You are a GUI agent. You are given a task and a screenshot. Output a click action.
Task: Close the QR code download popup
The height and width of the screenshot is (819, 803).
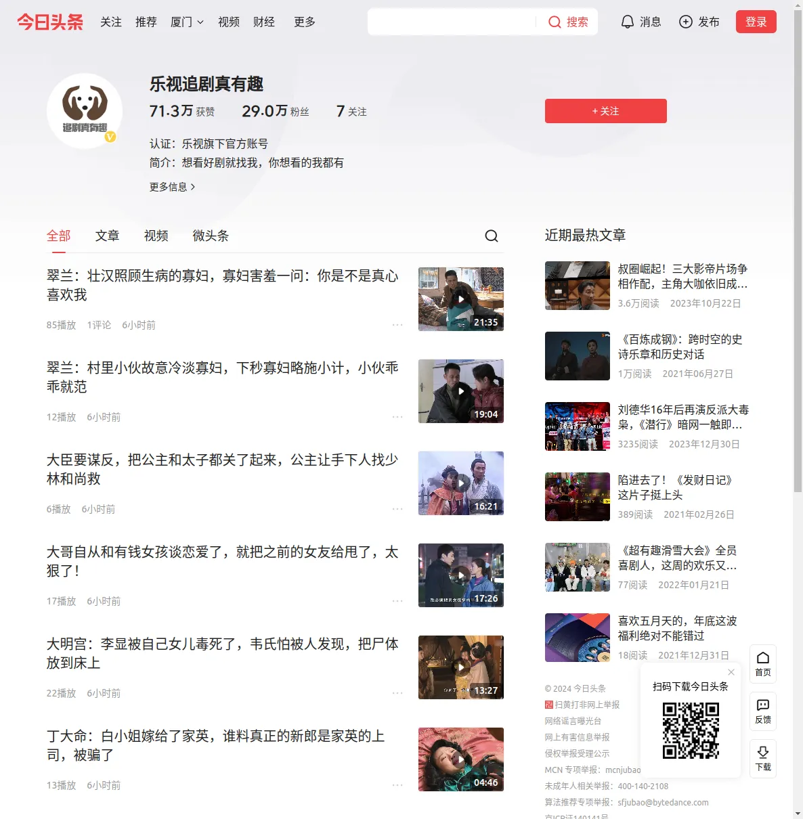coord(731,672)
